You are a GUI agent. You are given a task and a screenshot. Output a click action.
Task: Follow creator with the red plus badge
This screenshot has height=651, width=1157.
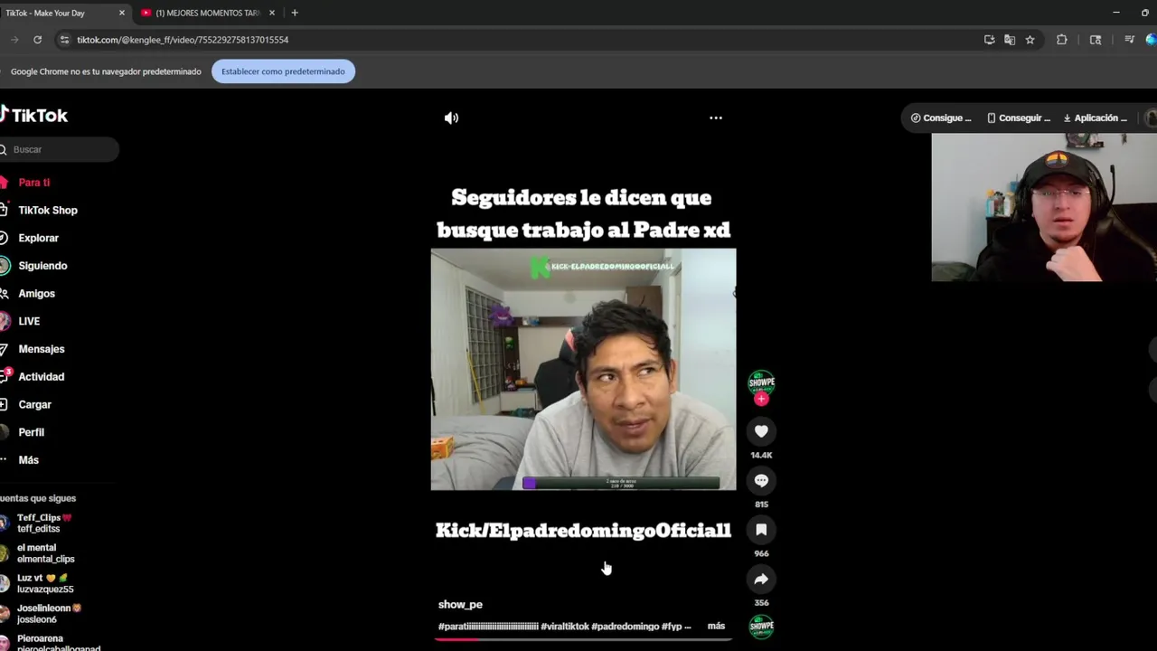pos(761,399)
